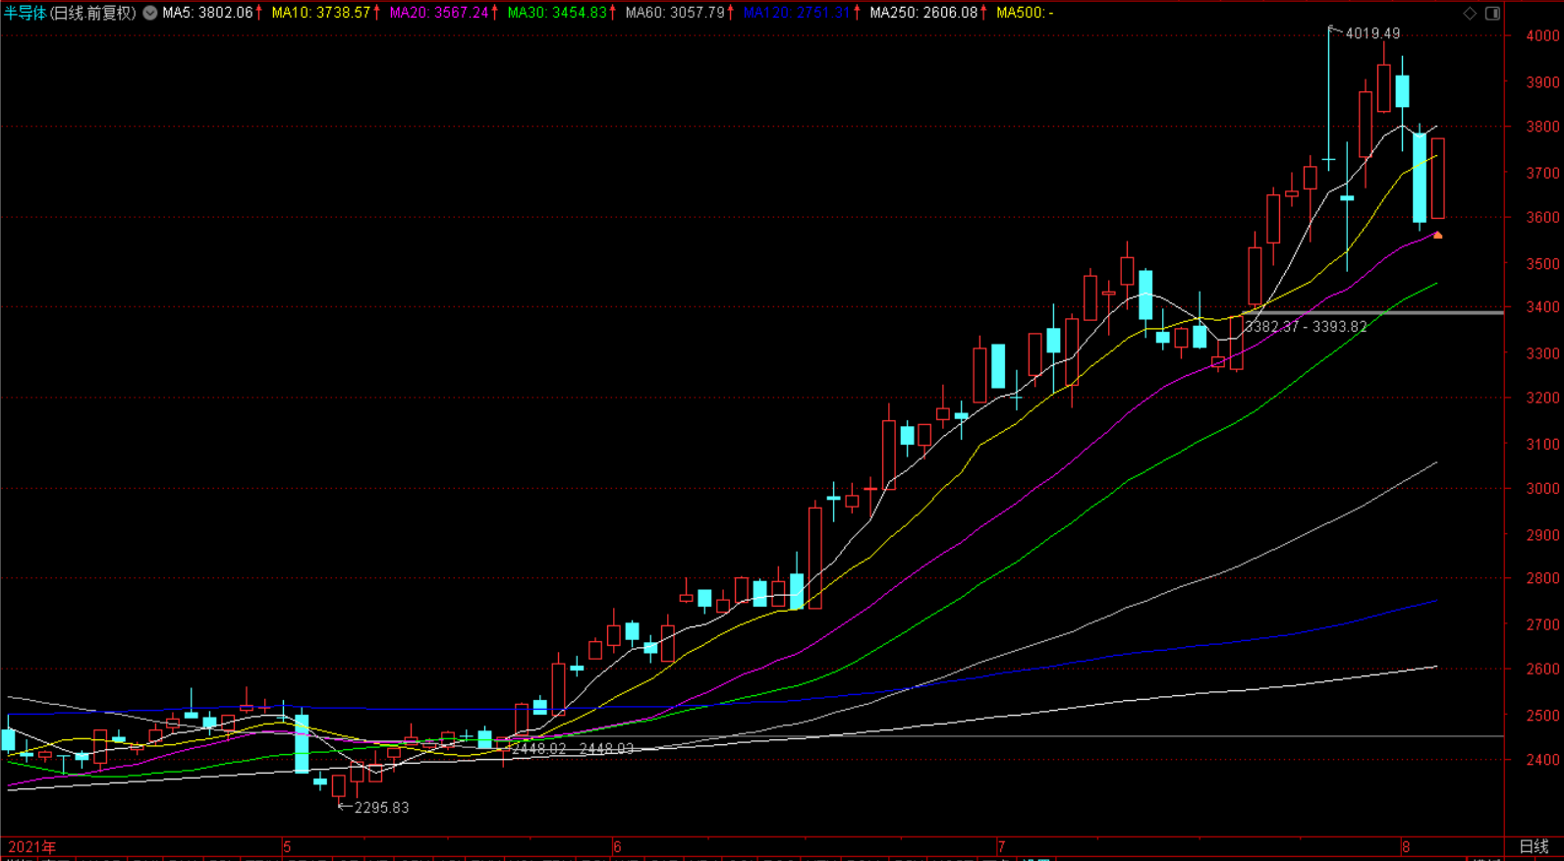Click month 8 marker on the time axis

click(x=1406, y=846)
